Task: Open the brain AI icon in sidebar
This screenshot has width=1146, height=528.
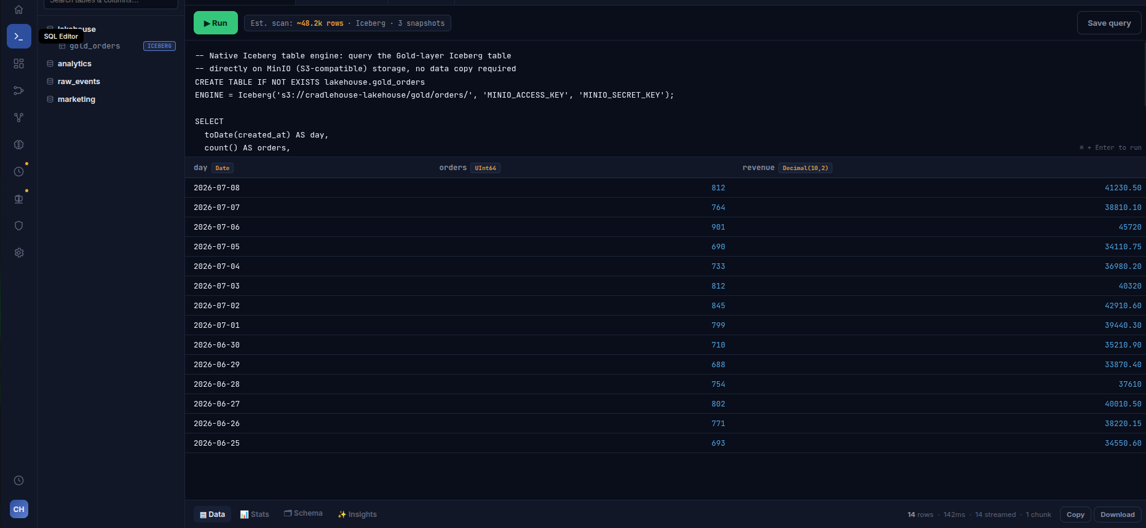Action: (x=19, y=144)
